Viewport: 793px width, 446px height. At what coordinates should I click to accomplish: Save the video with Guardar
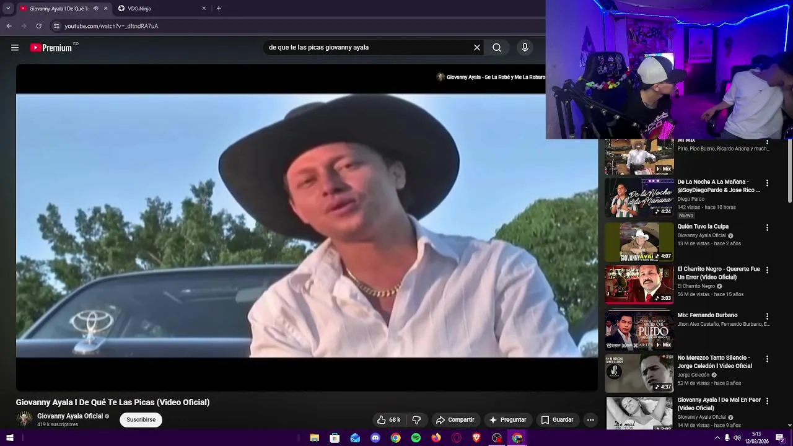tap(557, 420)
